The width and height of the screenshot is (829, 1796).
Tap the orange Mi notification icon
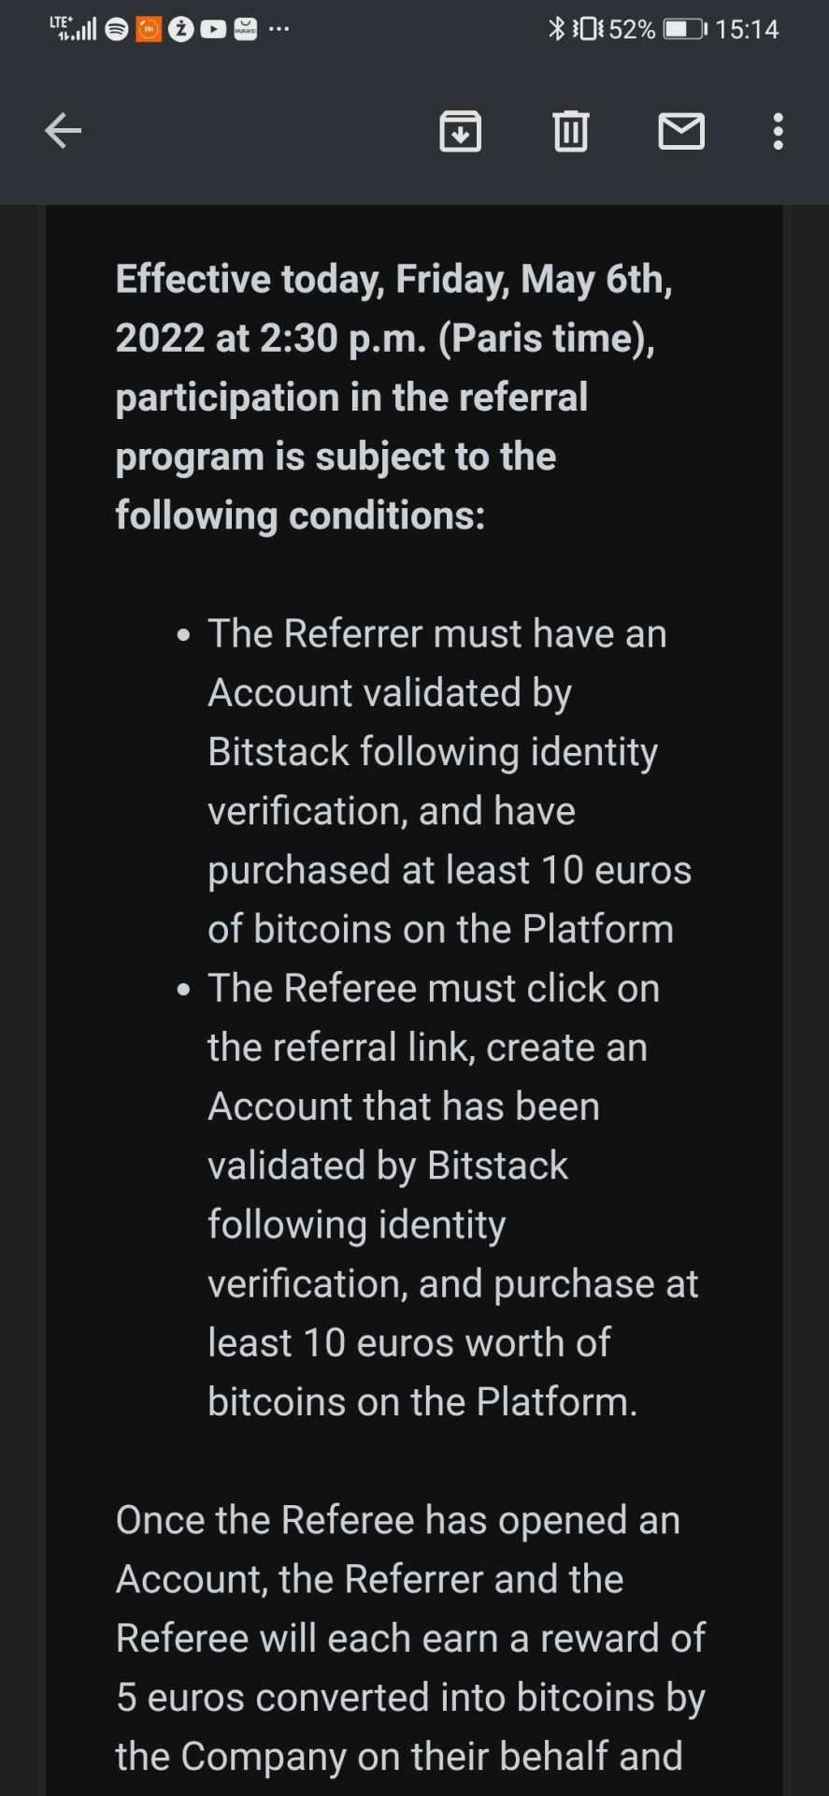pos(149,29)
